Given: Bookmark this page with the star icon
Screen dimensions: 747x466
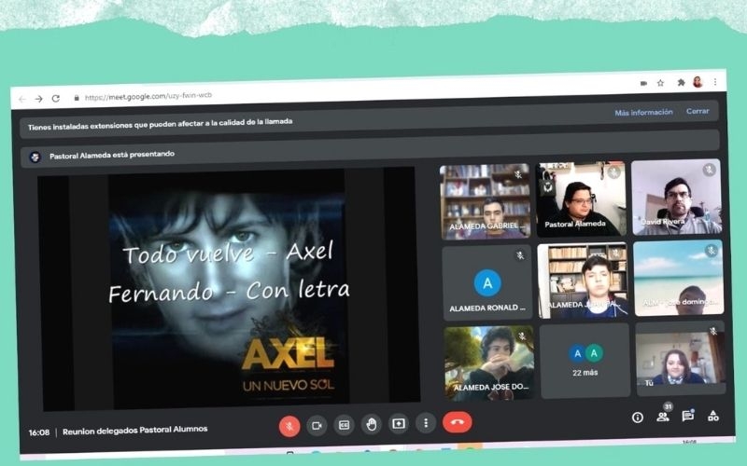Looking at the screenshot, I should [x=661, y=83].
